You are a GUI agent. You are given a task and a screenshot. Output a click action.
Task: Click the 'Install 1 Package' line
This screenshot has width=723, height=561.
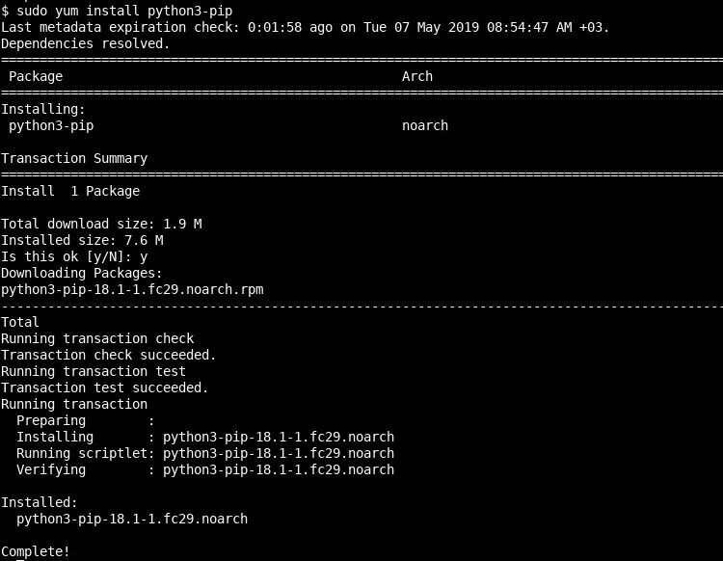pos(70,191)
